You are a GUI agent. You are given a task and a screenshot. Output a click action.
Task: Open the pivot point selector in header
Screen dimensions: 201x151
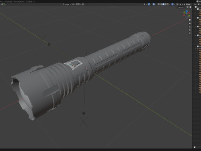click(73, 4)
